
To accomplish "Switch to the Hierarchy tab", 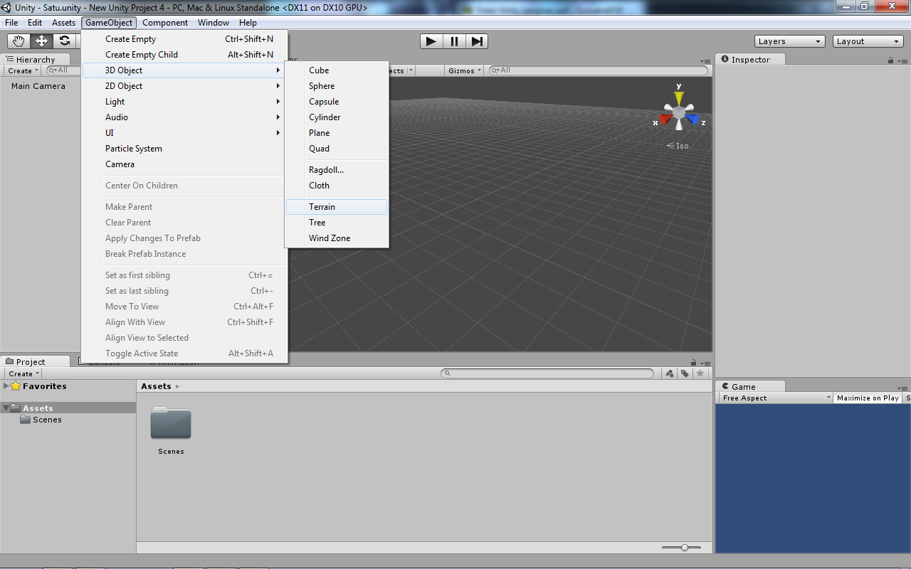I will (36, 60).
